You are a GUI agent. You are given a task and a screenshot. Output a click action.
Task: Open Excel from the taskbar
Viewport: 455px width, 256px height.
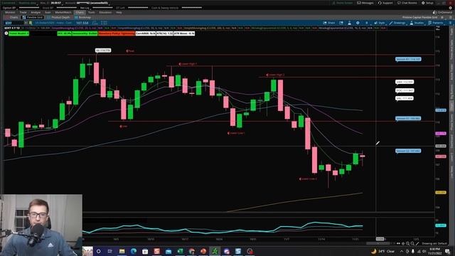tap(180, 251)
